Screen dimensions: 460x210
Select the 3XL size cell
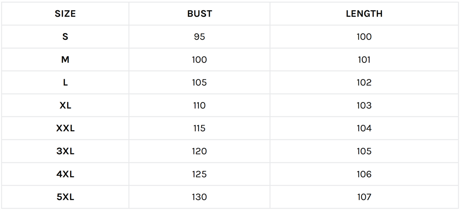(65, 151)
